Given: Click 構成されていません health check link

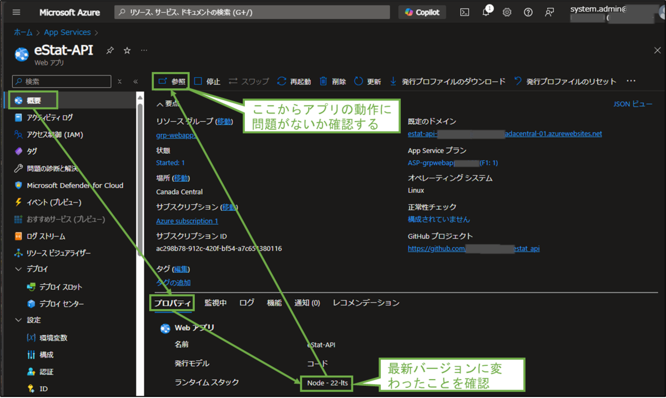Looking at the screenshot, I should coord(438,219).
